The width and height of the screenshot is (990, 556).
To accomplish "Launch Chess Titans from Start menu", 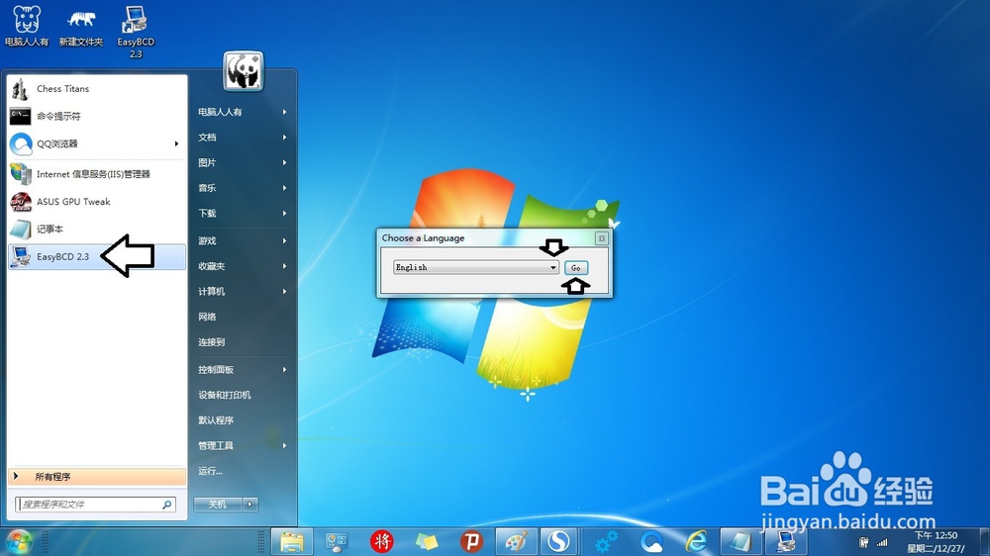I will 97,89.
